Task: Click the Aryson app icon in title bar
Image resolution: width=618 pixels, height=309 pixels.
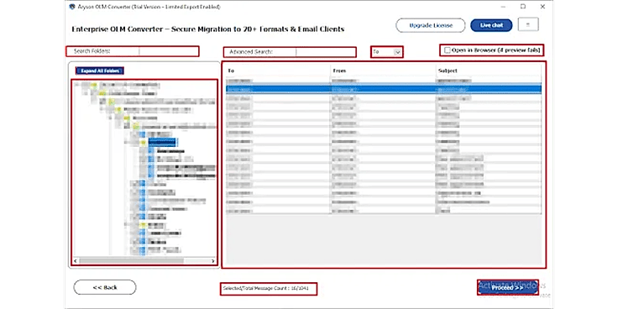Action: (71, 7)
